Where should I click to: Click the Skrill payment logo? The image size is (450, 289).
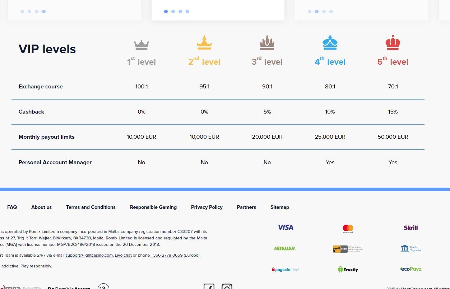[x=410, y=228]
